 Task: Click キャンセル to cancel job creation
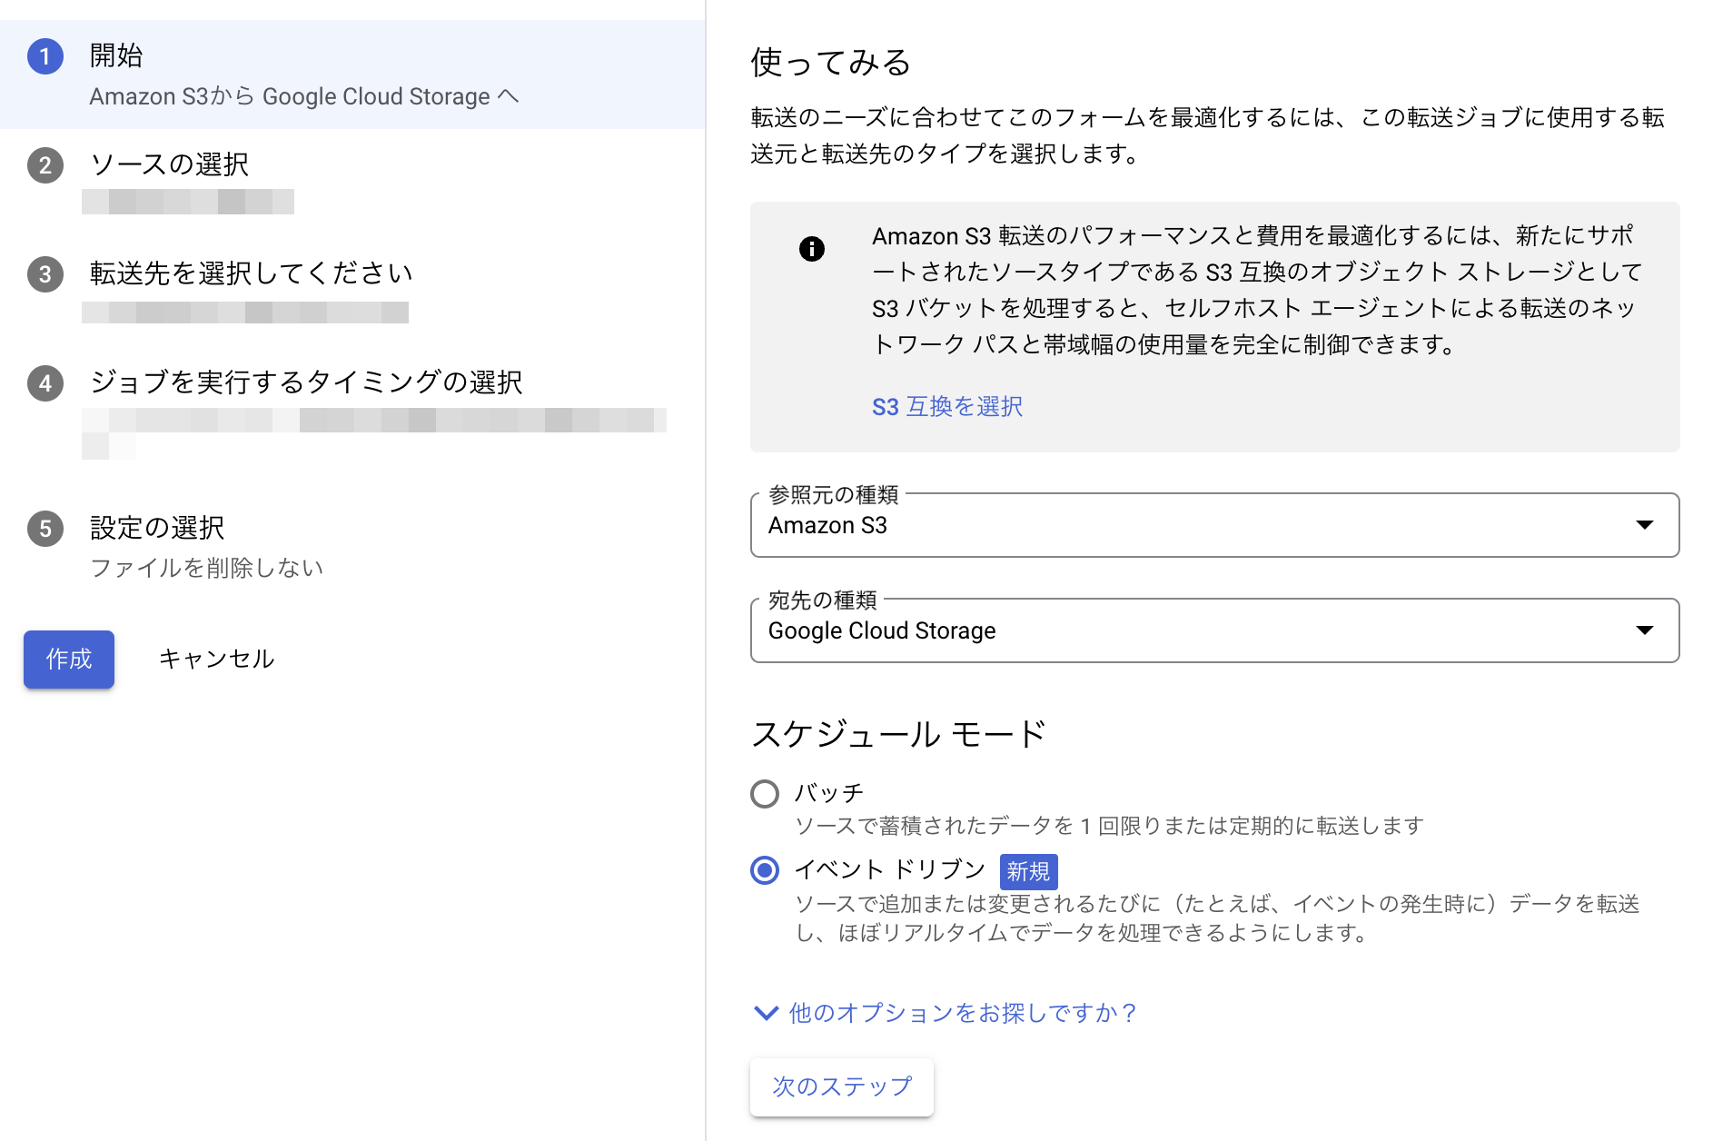pyautogui.click(x=217, y=660)
